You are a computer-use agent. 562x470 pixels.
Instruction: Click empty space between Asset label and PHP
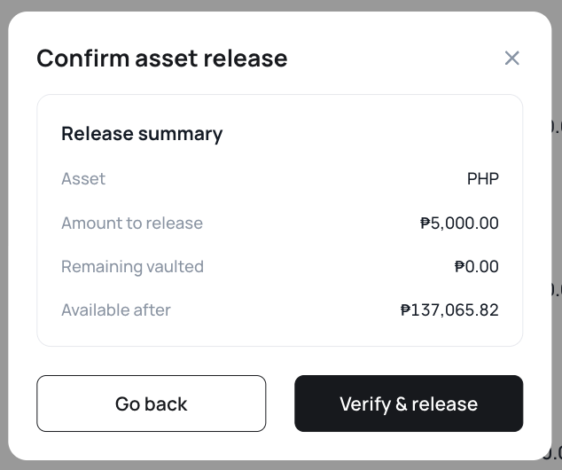coord(286,178)
